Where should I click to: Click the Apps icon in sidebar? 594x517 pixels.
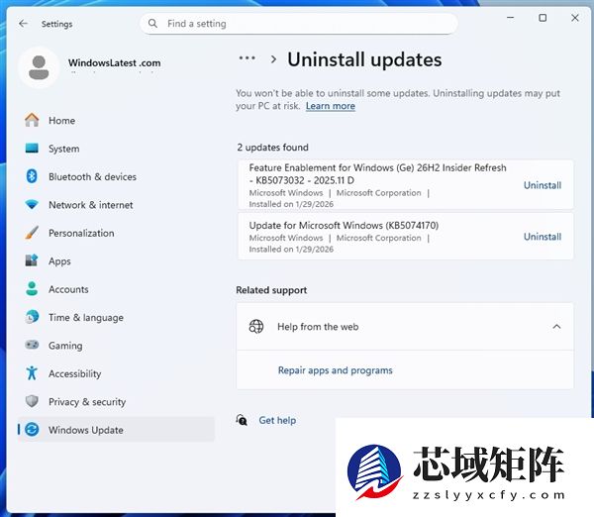[x=32, y=260]
